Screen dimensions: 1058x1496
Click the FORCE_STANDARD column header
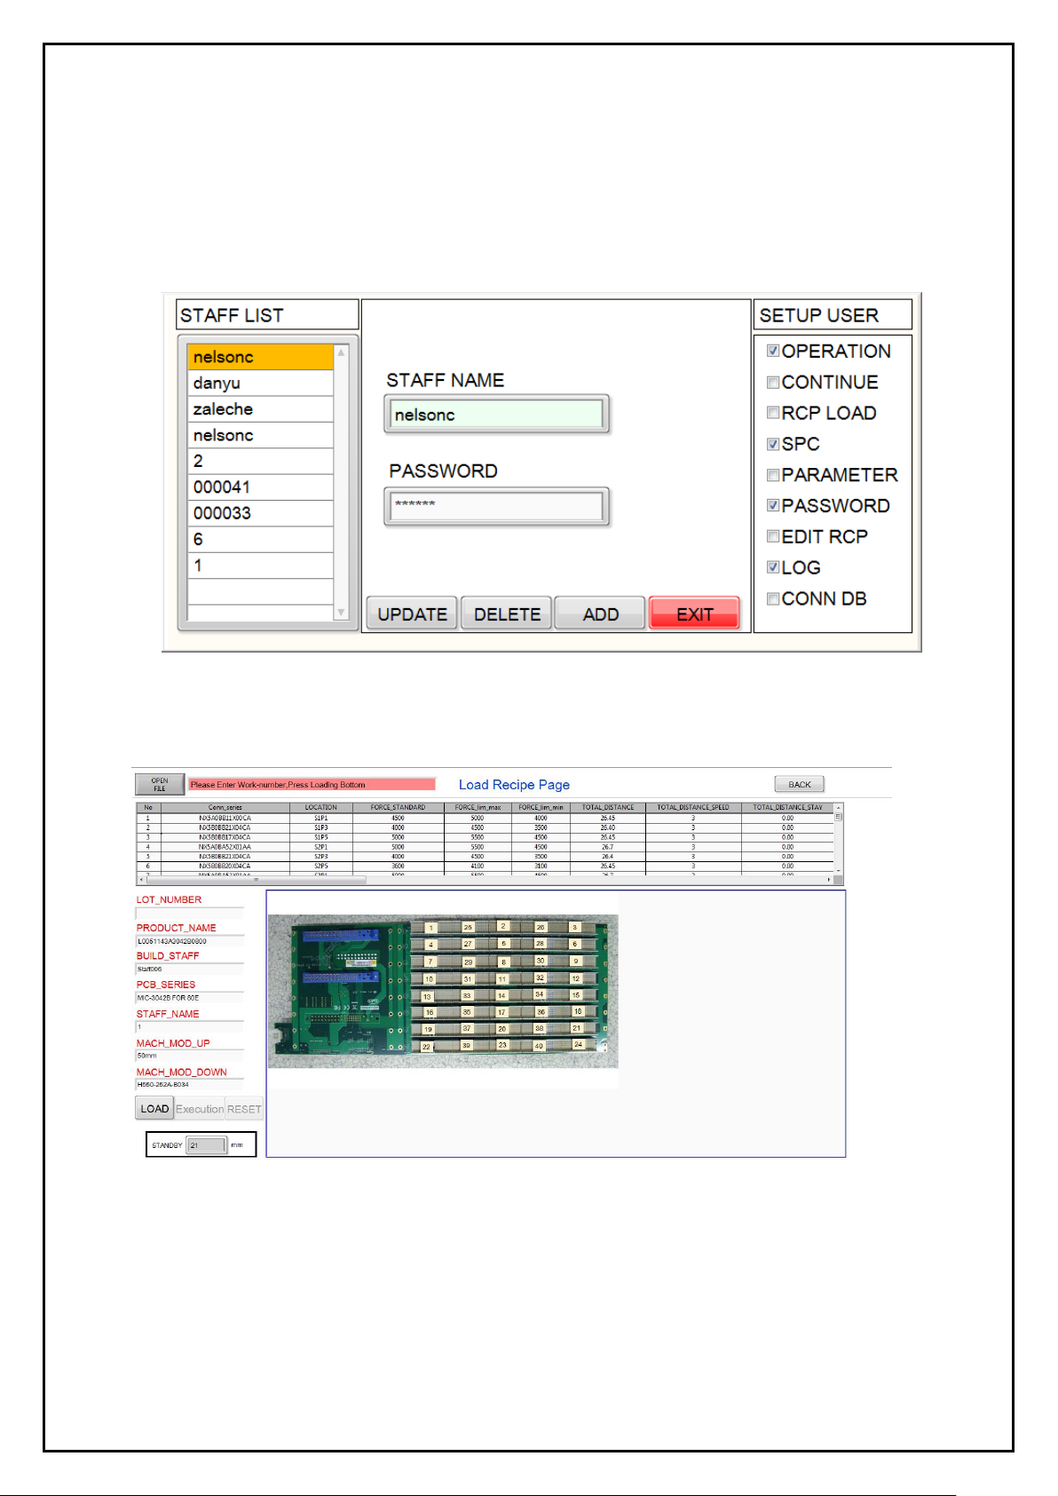pyautogui.click(x=398, y=808)
